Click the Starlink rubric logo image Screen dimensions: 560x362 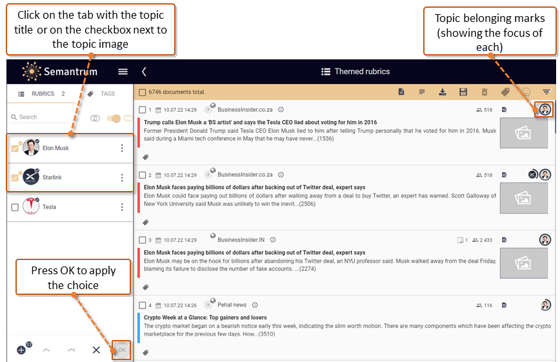click(x=31, y=177)
